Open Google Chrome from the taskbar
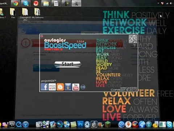 (x=16, y=3)
